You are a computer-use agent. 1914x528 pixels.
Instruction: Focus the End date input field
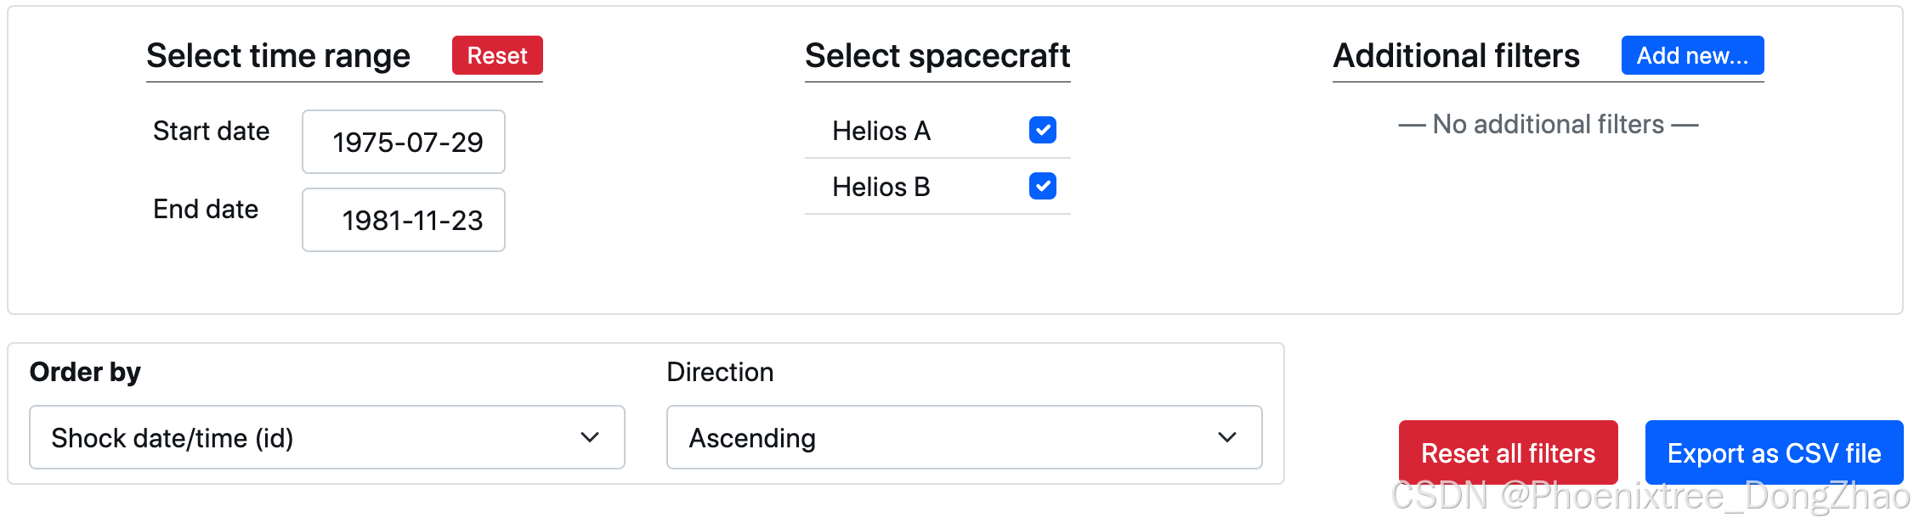(x=404, y=220)
